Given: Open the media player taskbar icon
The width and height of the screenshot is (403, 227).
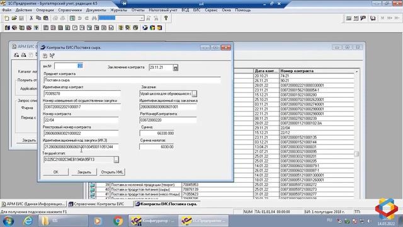Looking at the screenshot, I should pyautogui.click(x=98, y=221).
